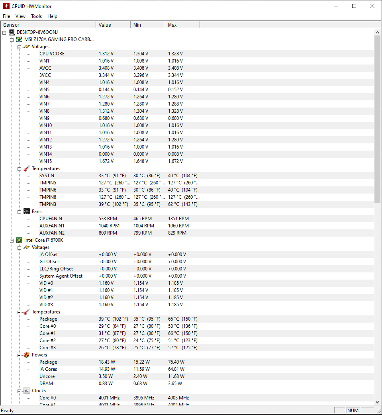This screenshot has height=415, width=382.
Task: Select the Package temperature row
Action: [x=206, y=319]
